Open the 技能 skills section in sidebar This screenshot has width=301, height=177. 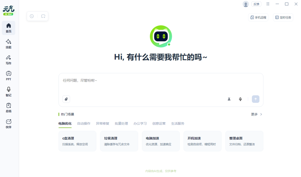(9, 44)
